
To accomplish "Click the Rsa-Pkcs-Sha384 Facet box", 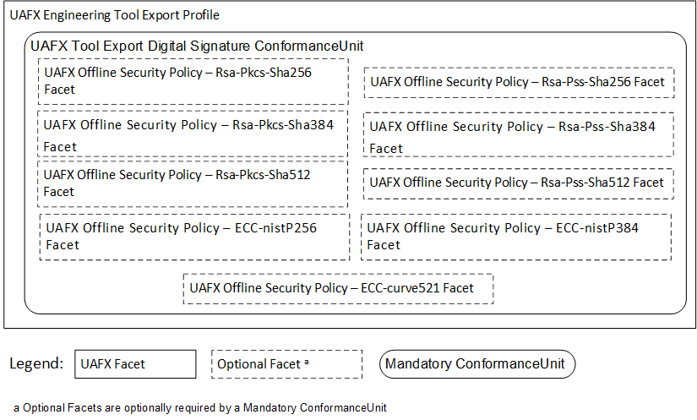I will [193, 134].
